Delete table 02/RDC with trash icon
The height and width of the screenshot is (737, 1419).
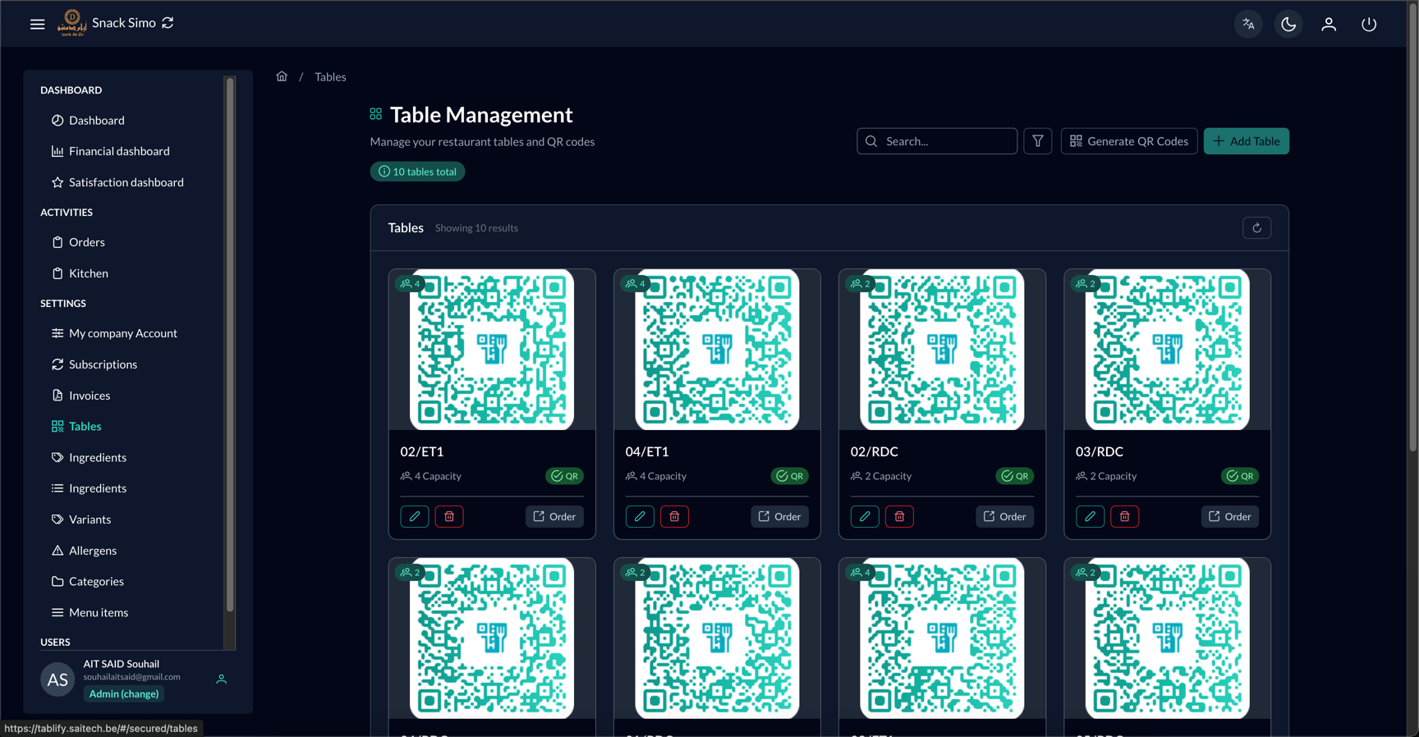click(899, 516)
